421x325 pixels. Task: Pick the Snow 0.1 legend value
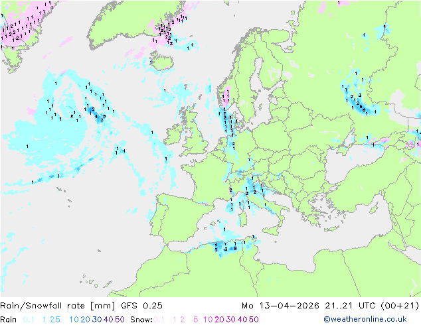[159, 320]
